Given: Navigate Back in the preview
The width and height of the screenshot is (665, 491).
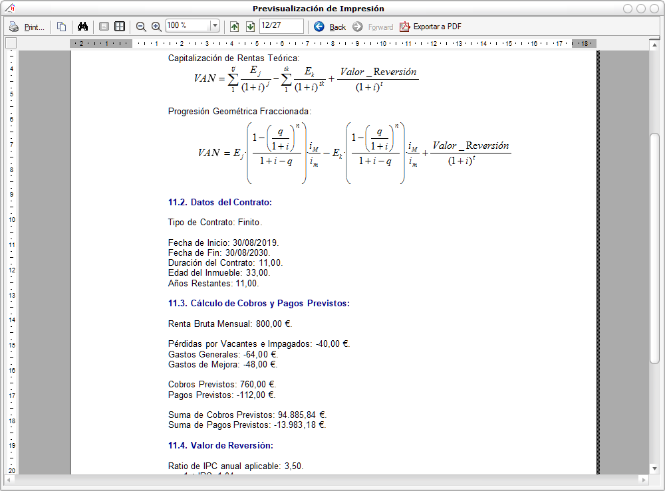Looking at the screenshot, I should pos(330,27).
